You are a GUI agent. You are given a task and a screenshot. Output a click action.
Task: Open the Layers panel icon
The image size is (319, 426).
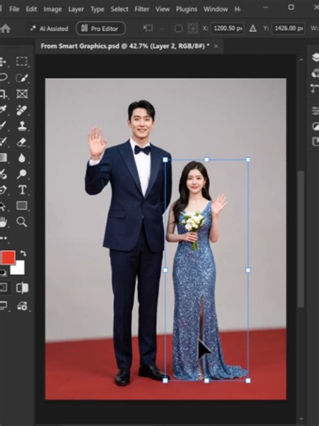pyautogui.click(x=315, y=57)
